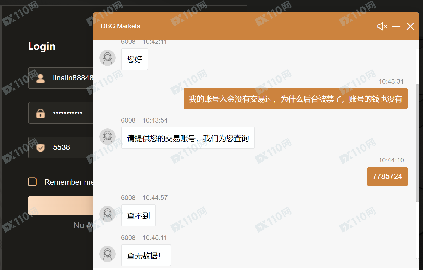Screen dimensions: 423x270
Task: Click the padlock icon in password field
Action: click(41, 113)
